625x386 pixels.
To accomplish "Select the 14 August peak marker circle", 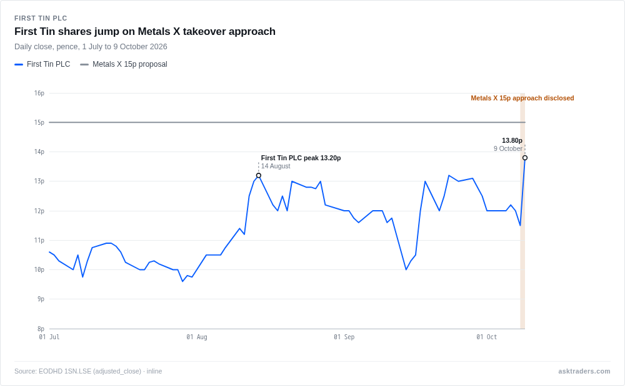I will tap(259, 175).
